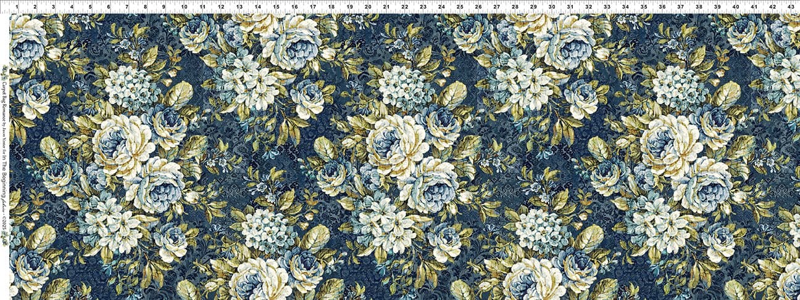Select ruler number 22
The image size is (800, 300).
(404, 7)
